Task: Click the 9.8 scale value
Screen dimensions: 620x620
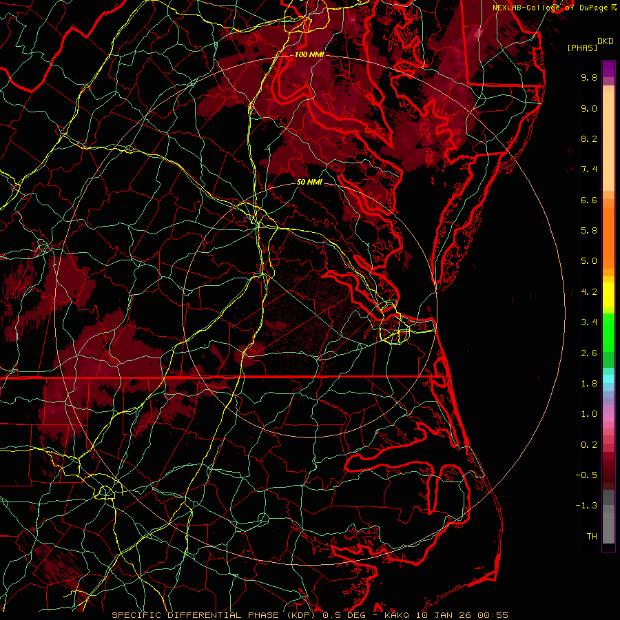Action: click(589, 77)
